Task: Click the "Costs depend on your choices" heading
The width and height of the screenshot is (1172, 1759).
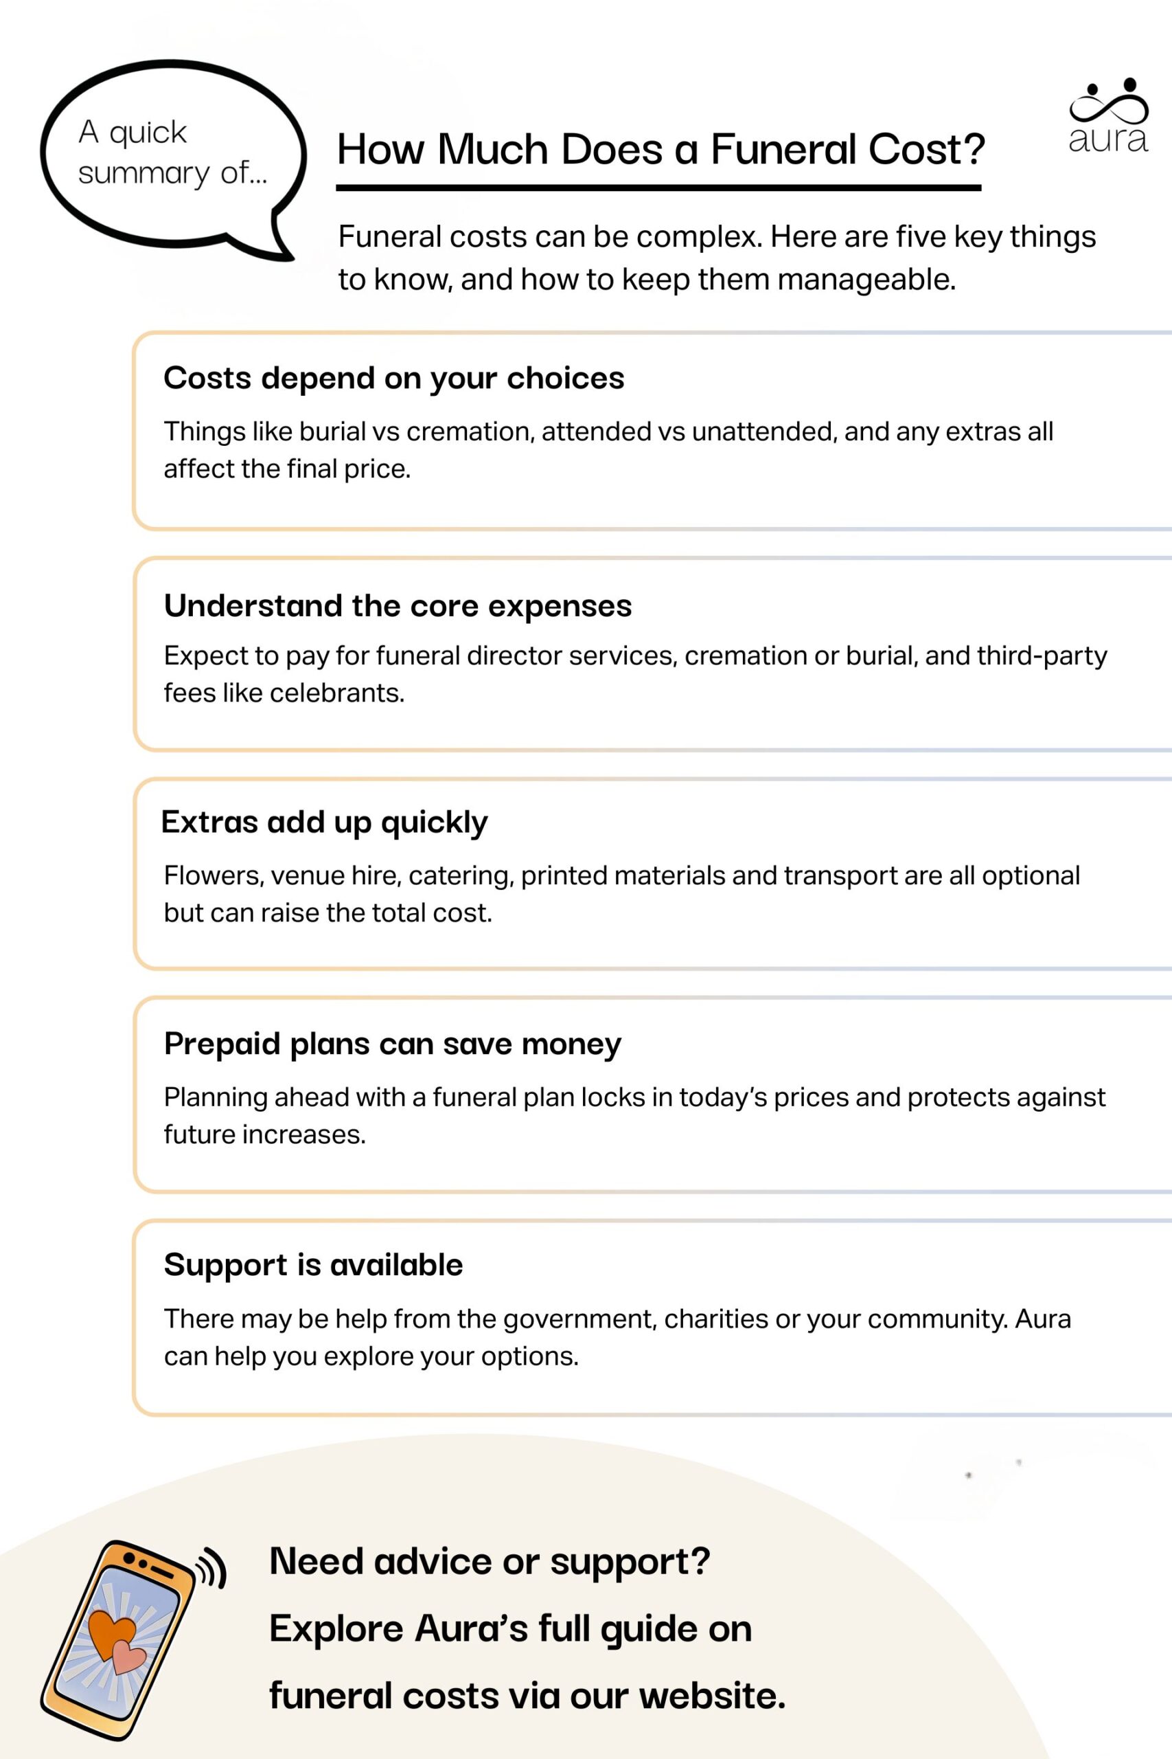Action: tap(394, 379)
